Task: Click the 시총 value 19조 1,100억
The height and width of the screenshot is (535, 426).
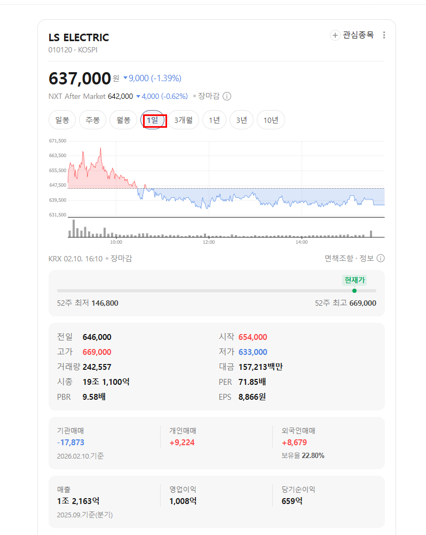Action: [x=106, y=382]
